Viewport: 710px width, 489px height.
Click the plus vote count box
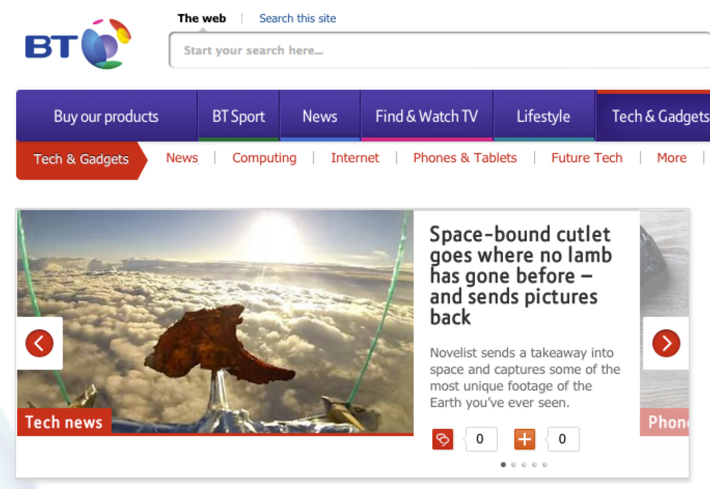tap(563, 439)
